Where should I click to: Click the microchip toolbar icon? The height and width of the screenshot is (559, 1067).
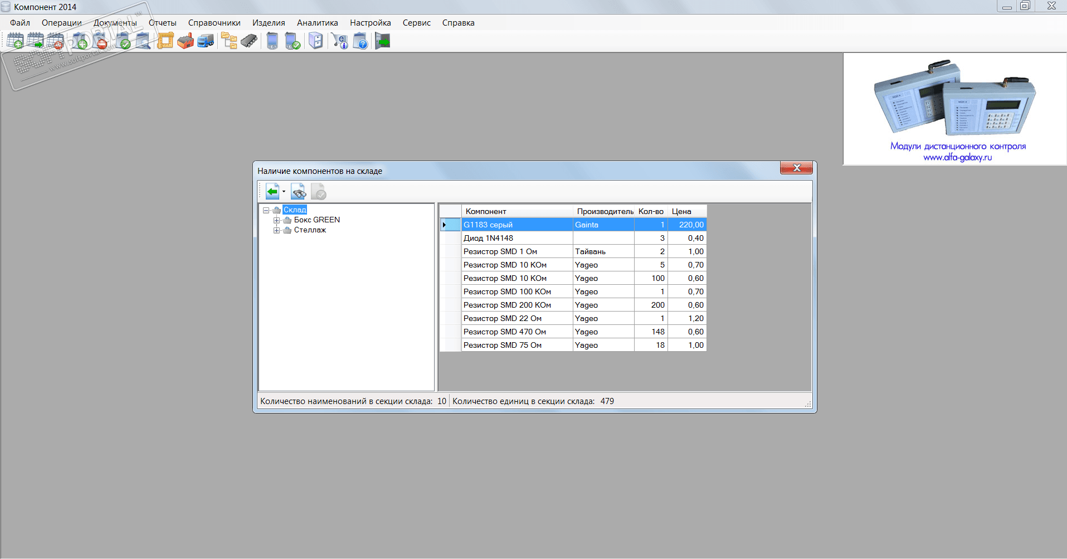(x=249, y=41)
